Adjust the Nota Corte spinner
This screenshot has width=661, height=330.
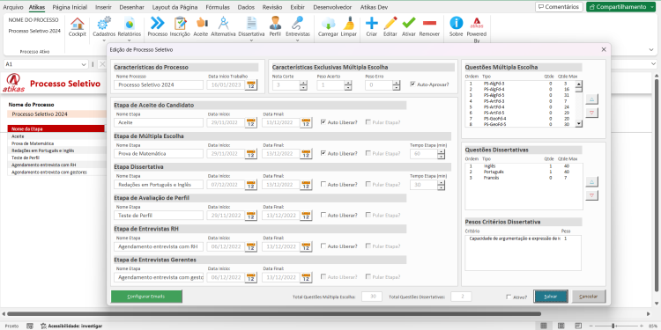pyautogui.click(x=303, y=85)
